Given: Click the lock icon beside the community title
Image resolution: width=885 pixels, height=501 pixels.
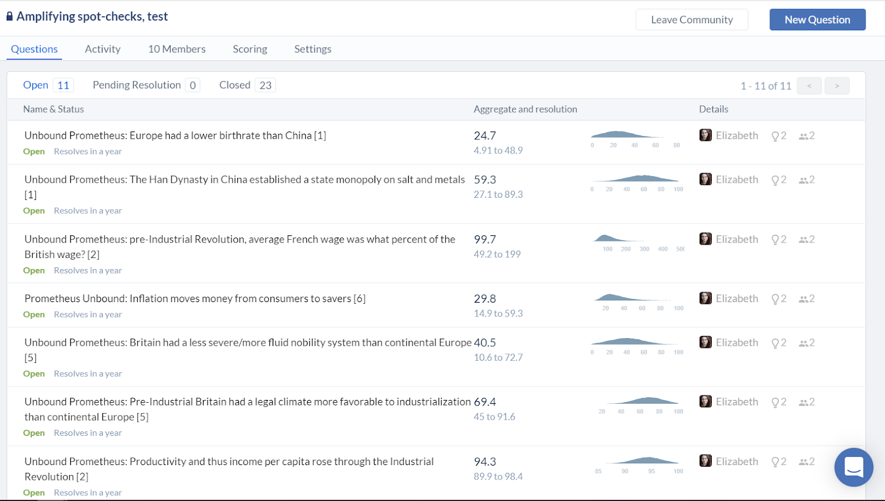Looking at the screenshot, I should tap(9, 17).
